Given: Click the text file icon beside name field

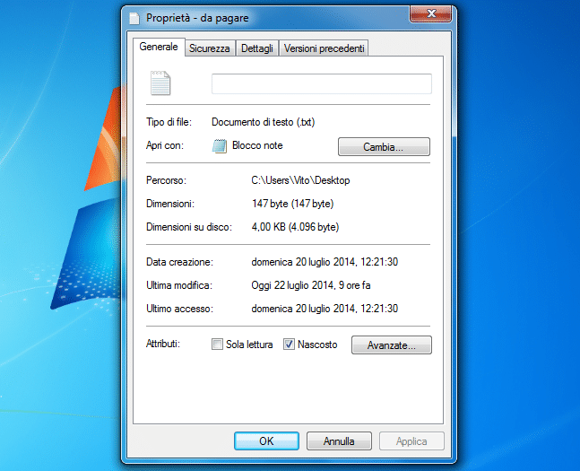Looking at the screenshot, I should pos(160,83).
